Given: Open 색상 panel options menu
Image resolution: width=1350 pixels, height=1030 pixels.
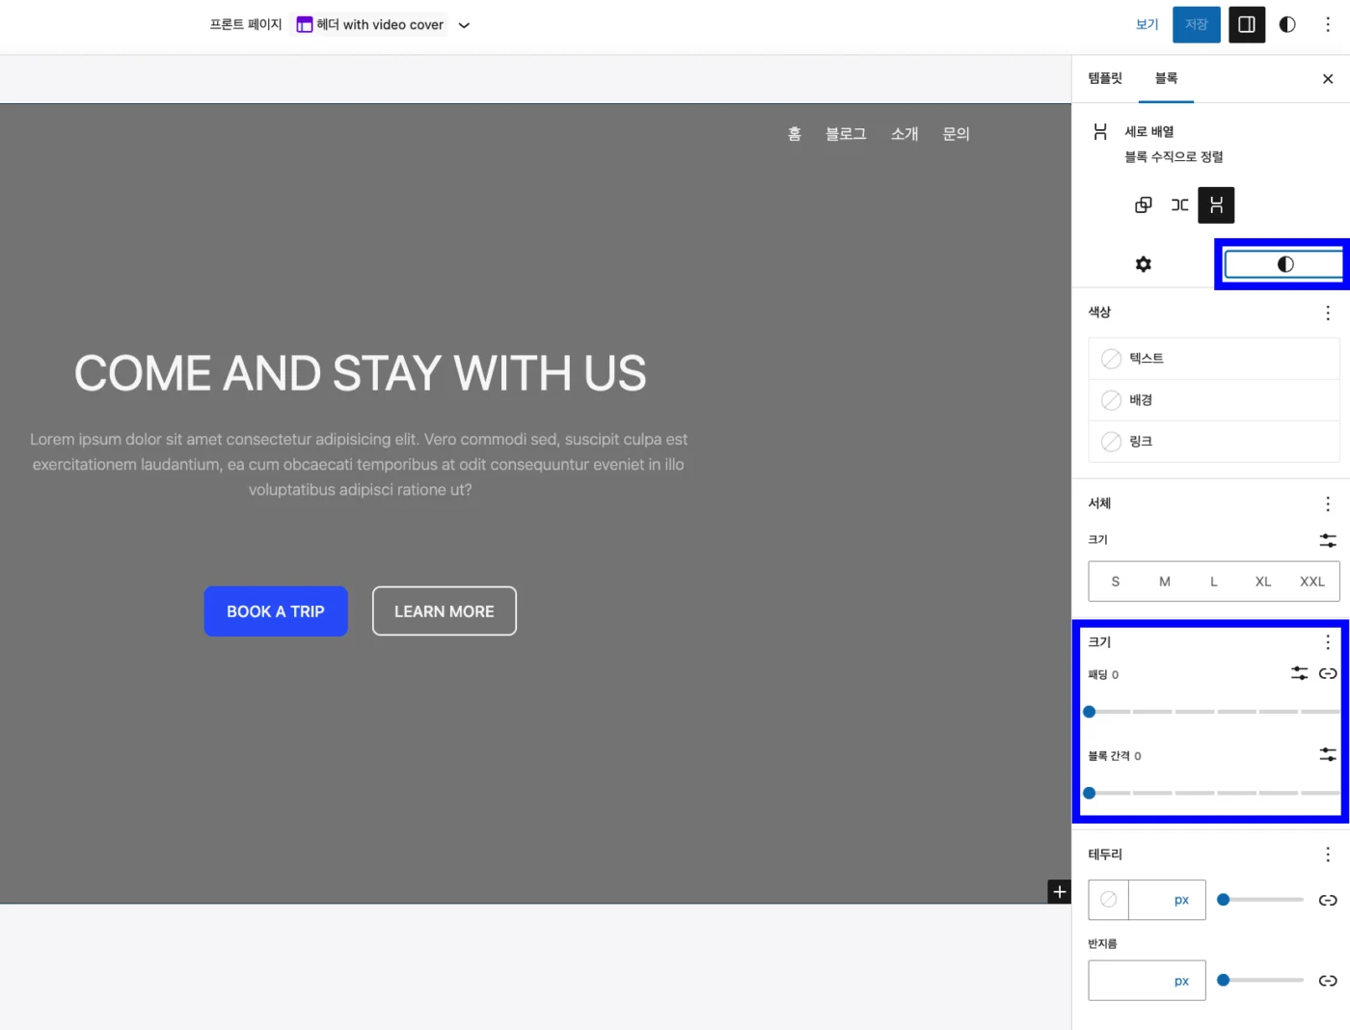Looking at the screenshot, I should click(x=1328, y=312).
